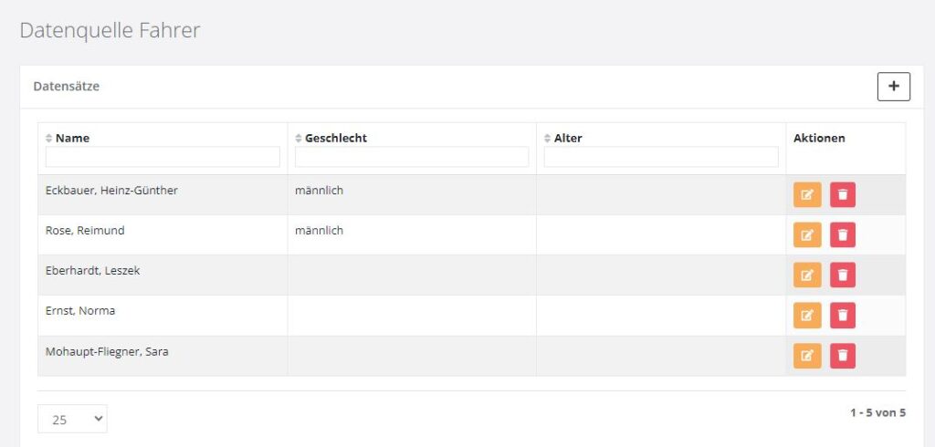Delete the Ernst, Norma record
Image resolution: width=935 pixels, height=447 pixels.
pos(843,316)
